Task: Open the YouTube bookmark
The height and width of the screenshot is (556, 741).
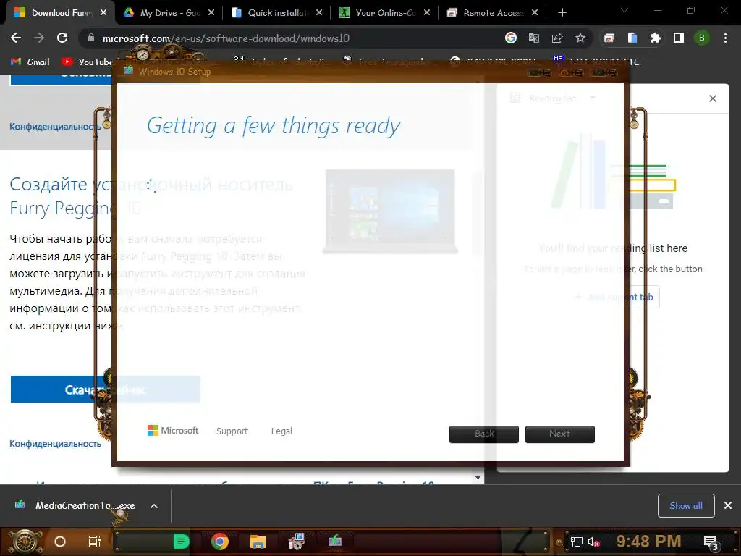Action: [87, 62]
